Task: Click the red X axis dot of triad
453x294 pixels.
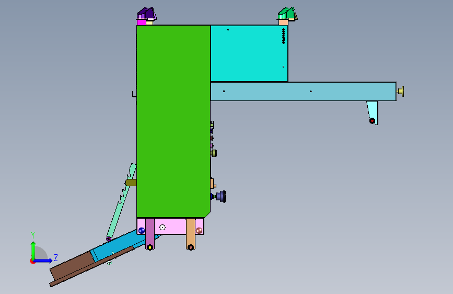Action: [x=32, y=261]
